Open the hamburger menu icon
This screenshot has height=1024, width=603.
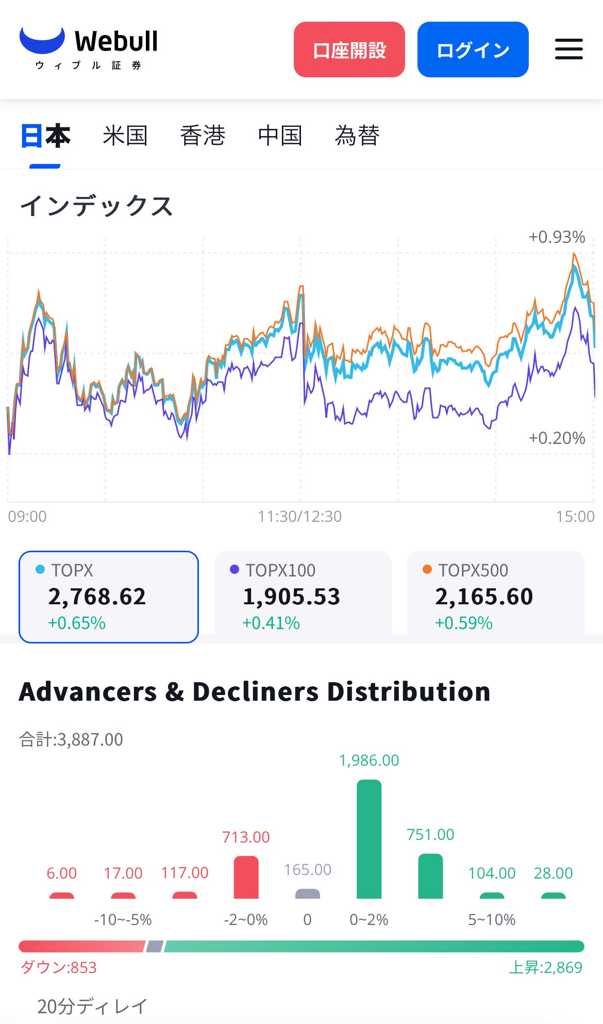coord(568,49)
